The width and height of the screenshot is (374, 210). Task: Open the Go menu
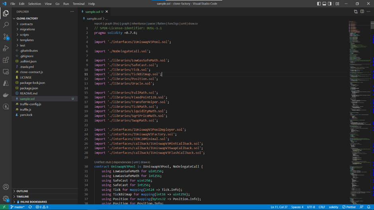pos(57,4)
